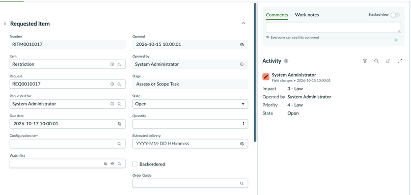The width and height of the screenshot is (411, 195).
Task: Click the activity State value Open
Action: click(x=293, y=113)
